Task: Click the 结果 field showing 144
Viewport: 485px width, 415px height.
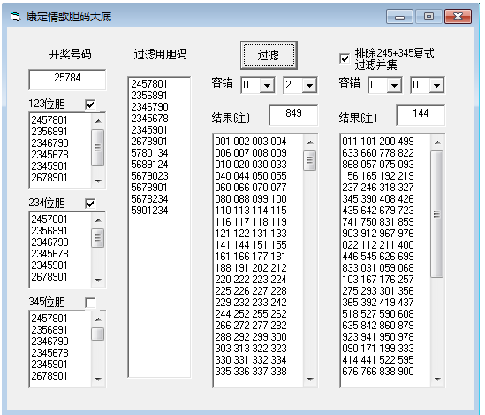Action: click(421, 115)
